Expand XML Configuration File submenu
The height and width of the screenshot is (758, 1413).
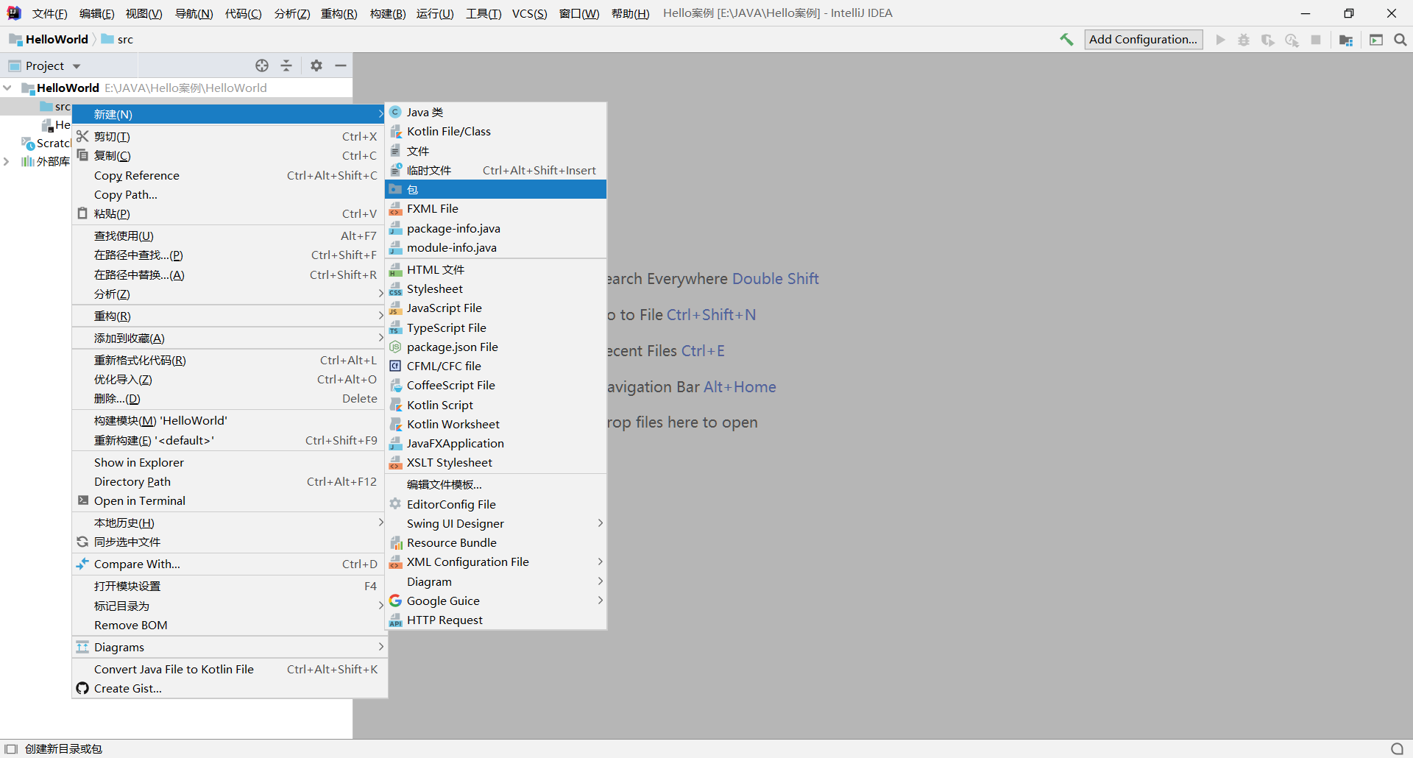496,562
